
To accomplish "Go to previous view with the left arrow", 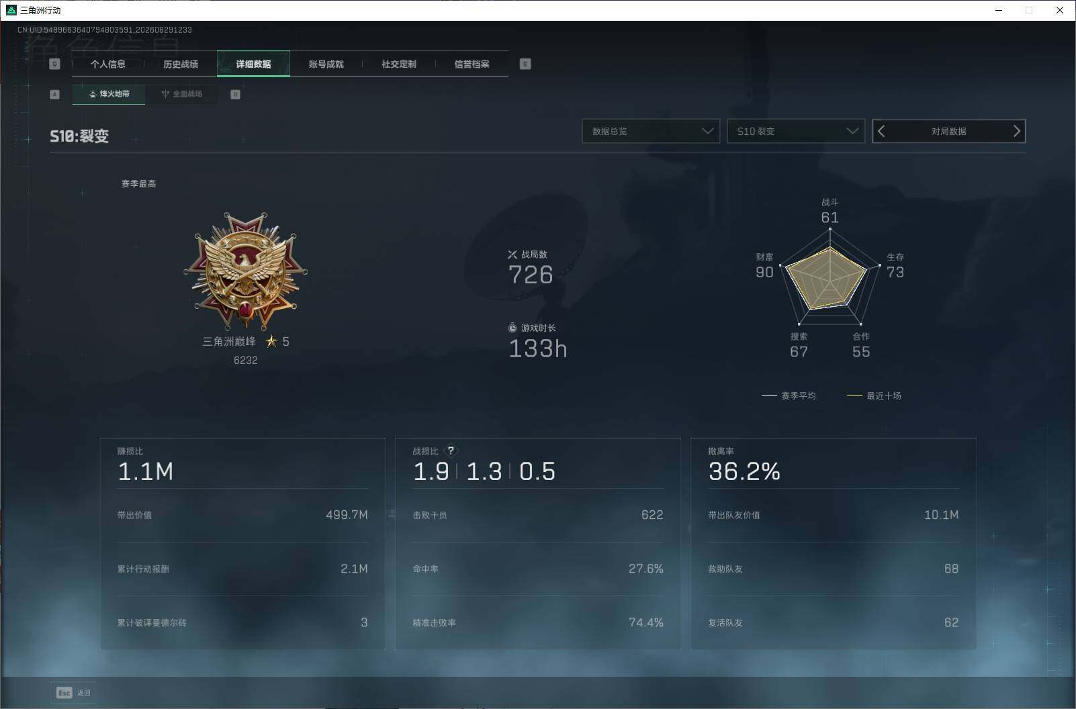I will pos(882,132).
